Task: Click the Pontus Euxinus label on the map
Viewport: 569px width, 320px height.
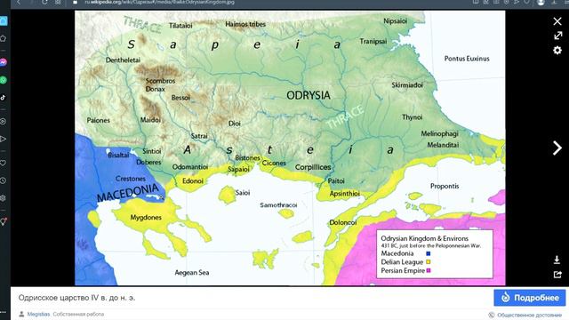Action: tap(467, 59)
